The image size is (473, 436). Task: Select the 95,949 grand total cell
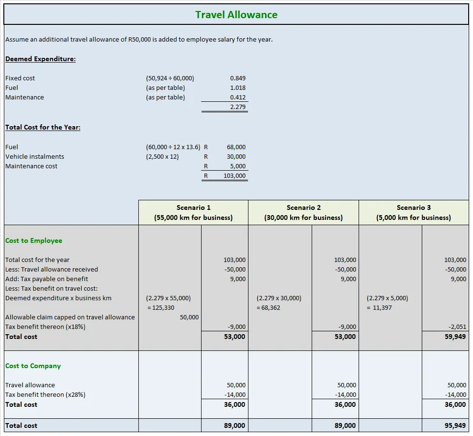[x=455, y=425]
